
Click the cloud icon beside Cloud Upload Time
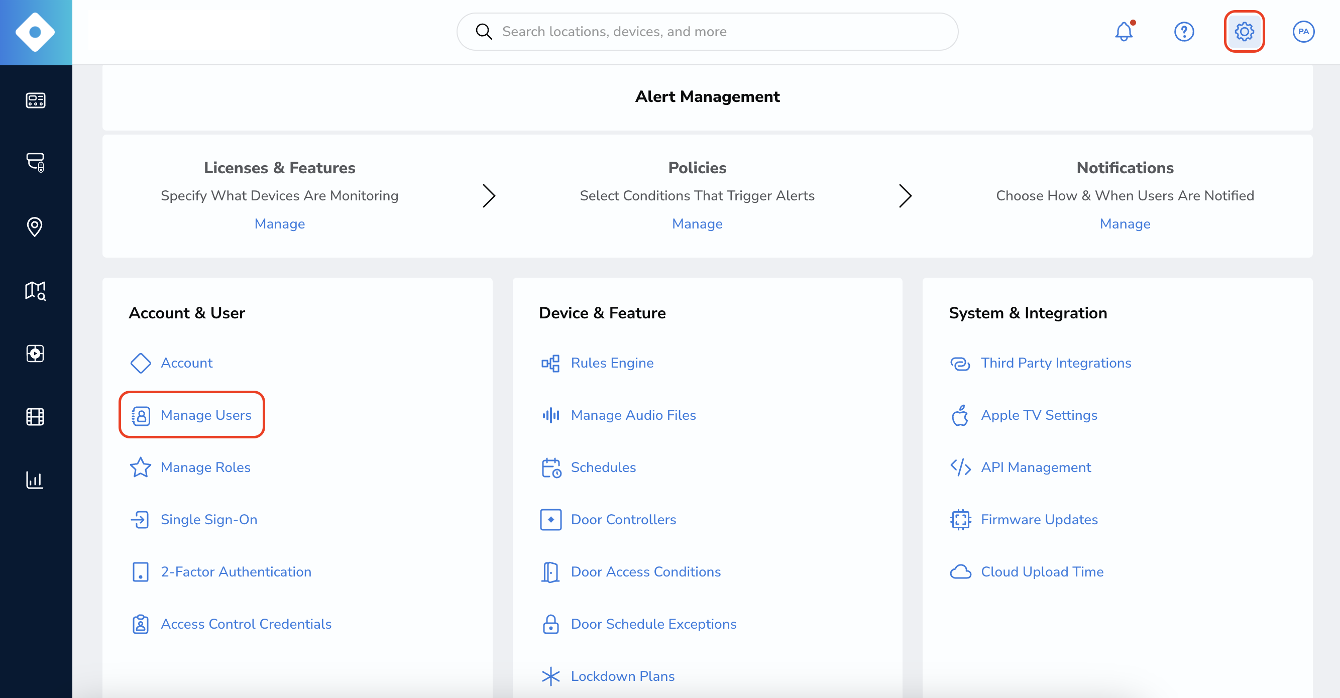pyautogui.click(x=960, y=571)
